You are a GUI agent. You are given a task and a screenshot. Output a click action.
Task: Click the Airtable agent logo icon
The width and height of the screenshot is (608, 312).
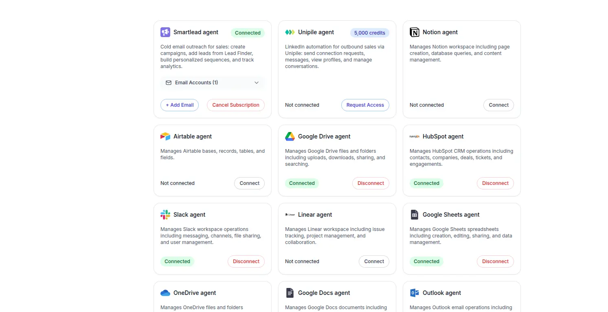coord(165,136)
